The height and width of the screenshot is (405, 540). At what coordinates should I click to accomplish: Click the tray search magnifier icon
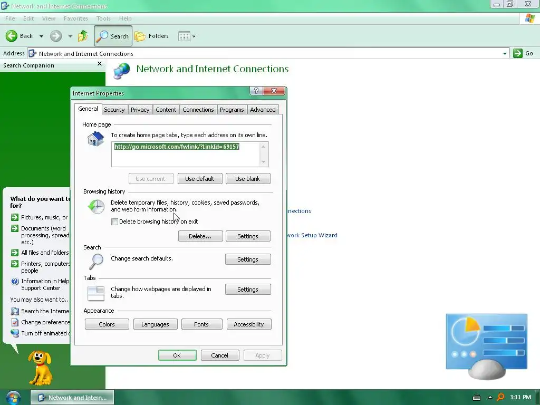[x=500, y=398]
